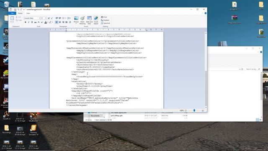The height and width of the screenshot is (151, 268).
Task: Click the Justify alignment icon
Action: tap(67, 22)
